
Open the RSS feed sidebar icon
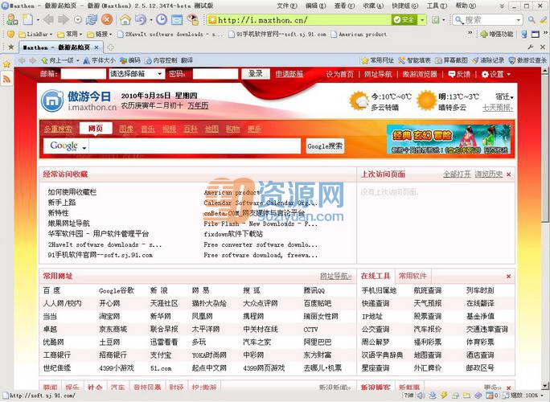click(x=6, y=79)
